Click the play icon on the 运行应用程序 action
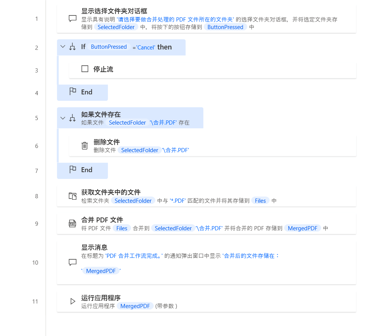Screen dimensions: 366x336 [72, 301]
